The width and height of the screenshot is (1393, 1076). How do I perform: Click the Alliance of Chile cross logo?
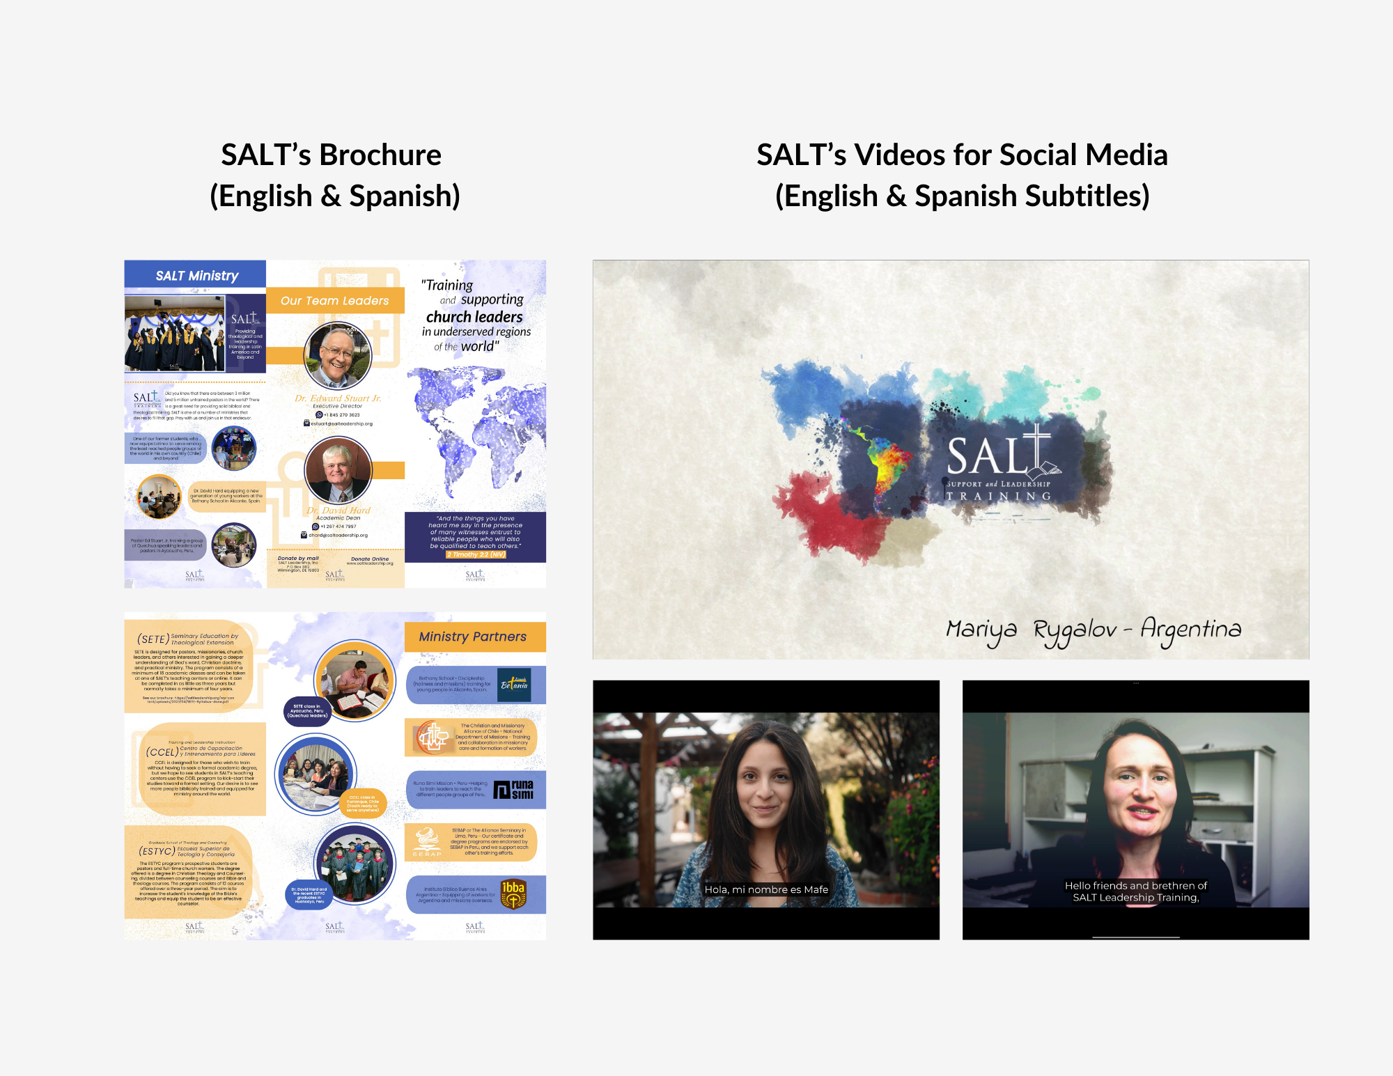pos(432,738)
